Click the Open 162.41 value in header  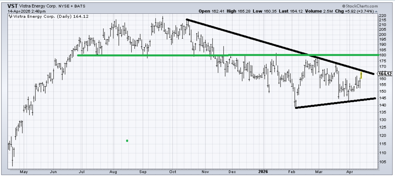point(212,11)
